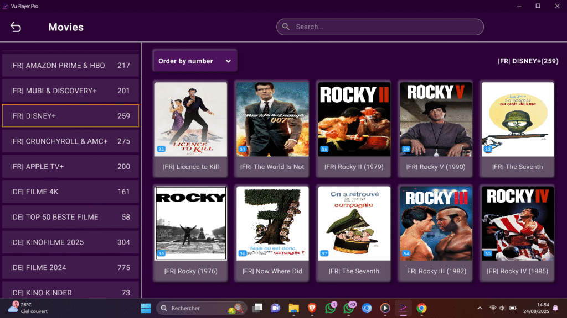Open WhatsApp with 40 notification badge

[349, 308]
